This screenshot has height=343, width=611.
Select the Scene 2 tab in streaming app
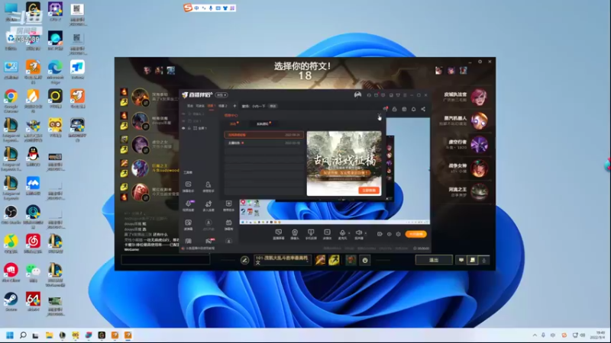(x=222, y=106)
